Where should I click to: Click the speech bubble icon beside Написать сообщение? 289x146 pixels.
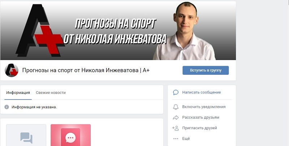[176, 92]
